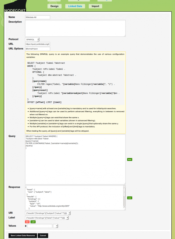Viewport: 175px width, 239px height.
Task: Click the Values sort handle icon
Action: [x=26, y=226]
